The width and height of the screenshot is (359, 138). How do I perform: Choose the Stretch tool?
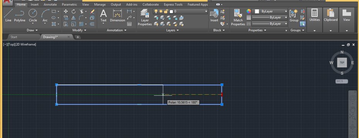pos(66,24)
